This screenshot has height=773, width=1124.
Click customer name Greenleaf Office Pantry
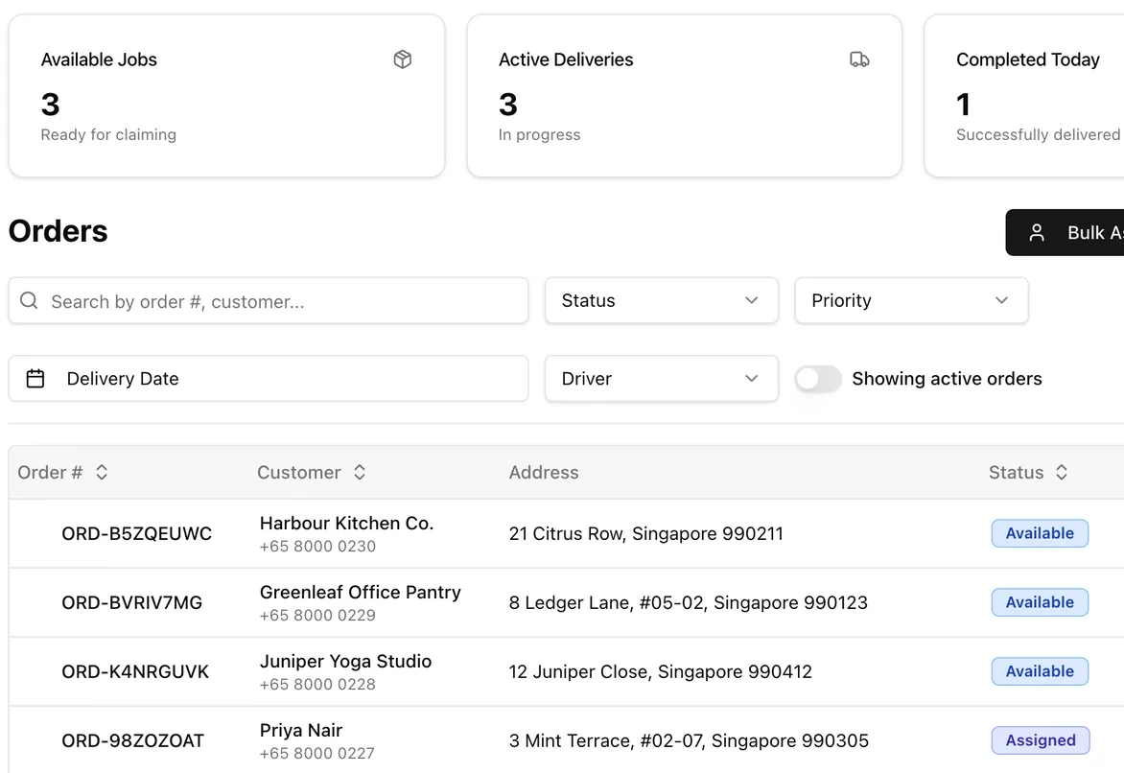tap(360, 593)
